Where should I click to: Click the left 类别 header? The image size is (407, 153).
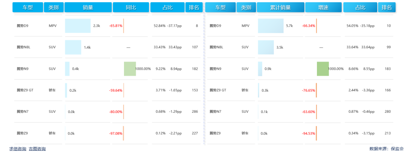[x=53, y=7]
